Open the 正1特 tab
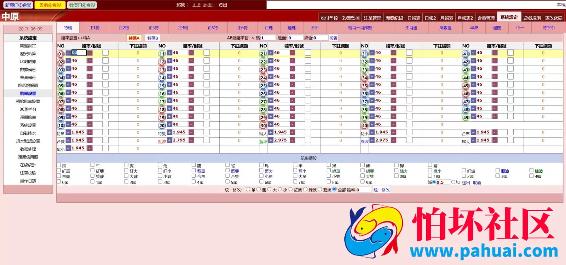The height and width of the screenshot is (265, 566). click(x=94, y=28)
